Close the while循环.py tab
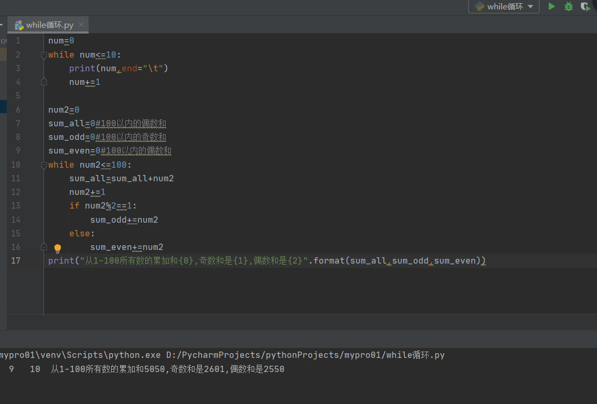The height and width of the screenshot is (404, 597). click(81, 25)
